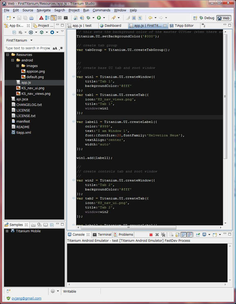This screenshot has height=304, width=236.
Task: Click the editor vertical scrollbar thumb
Action: [225, 96]
